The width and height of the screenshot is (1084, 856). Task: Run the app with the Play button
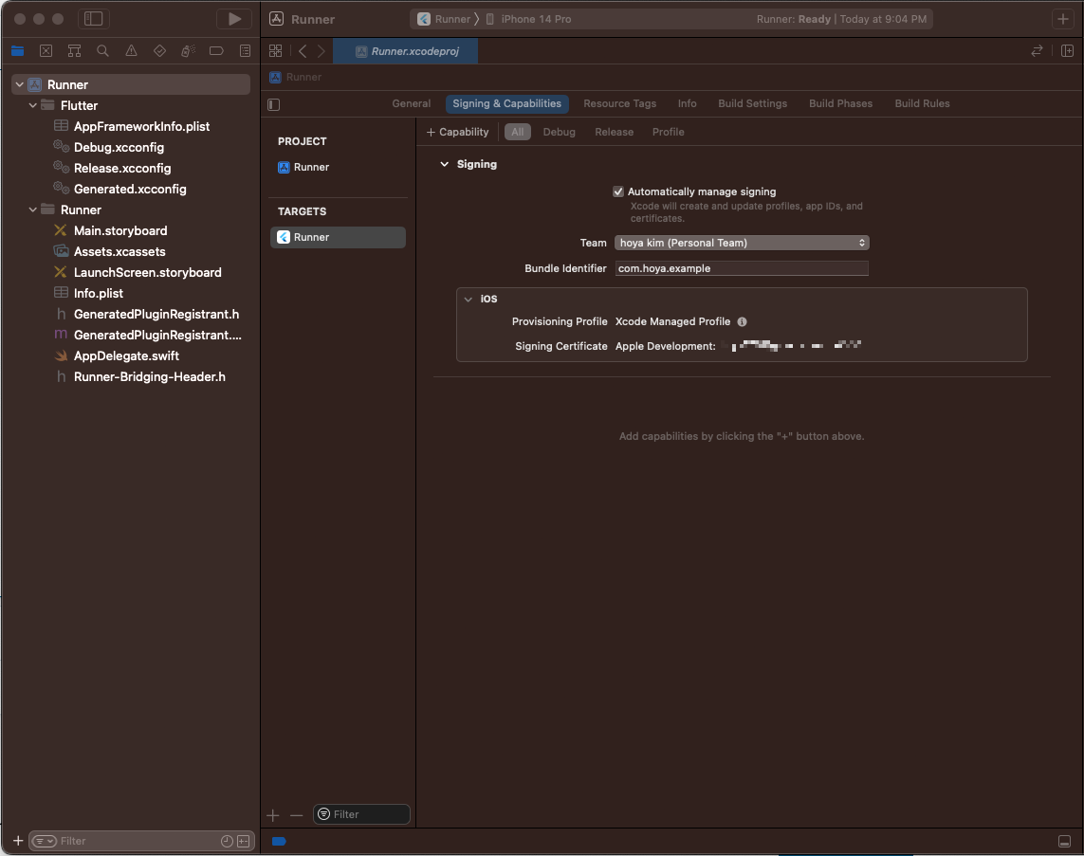point(234,19)
